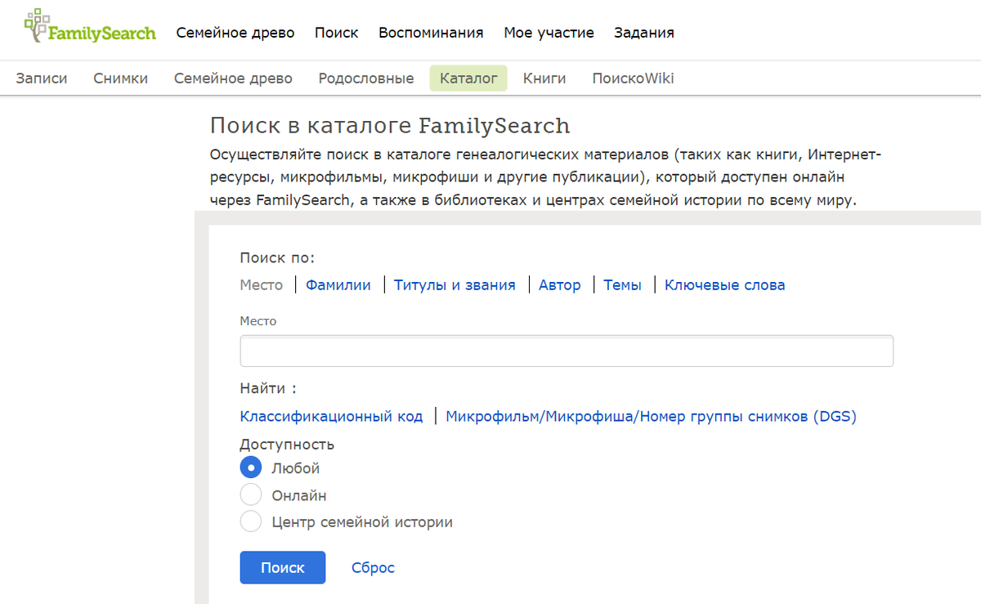Image resolution: width=981 pixels, height=604 pixels.
Task: Open the Воспоминания menu item
Action: pos(431,33)
